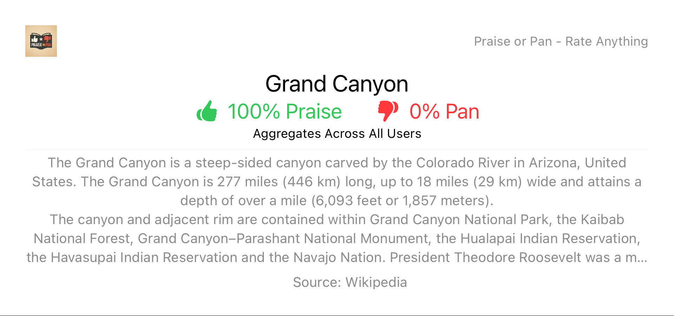Select the "0% Pan" percentage label
The image size is (674, 316).
click(x=444, y=112)
